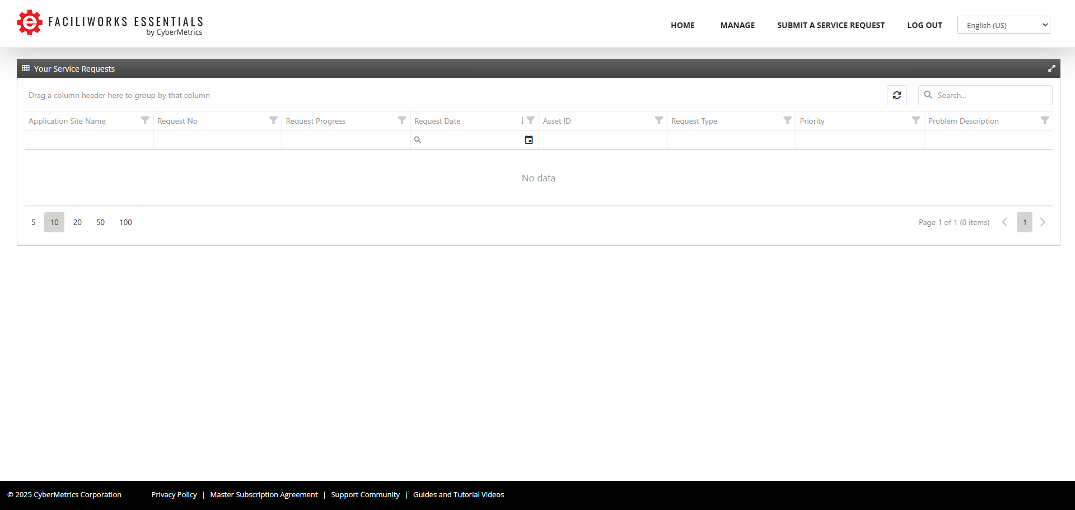
Task: Open filter for Problem Description column
Action: (x=1045, y=121)
